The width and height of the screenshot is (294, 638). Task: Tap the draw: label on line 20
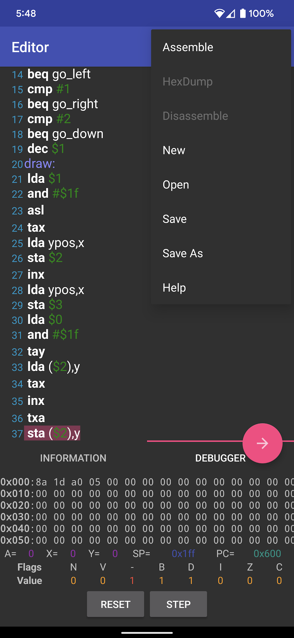[x=40, y=164]
